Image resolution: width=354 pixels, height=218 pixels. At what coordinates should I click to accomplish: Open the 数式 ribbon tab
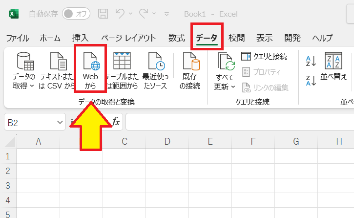(176, 38)
